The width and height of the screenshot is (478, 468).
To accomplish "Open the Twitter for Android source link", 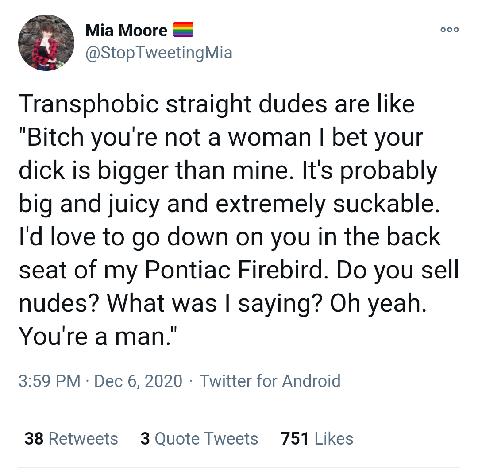I will [270, 381].
